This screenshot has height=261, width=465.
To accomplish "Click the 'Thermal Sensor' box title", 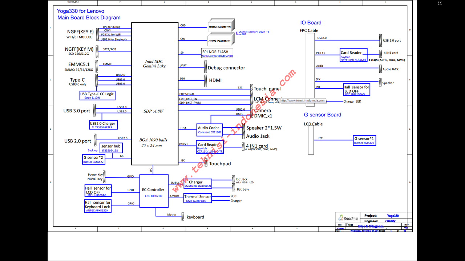I will (197, 197).
